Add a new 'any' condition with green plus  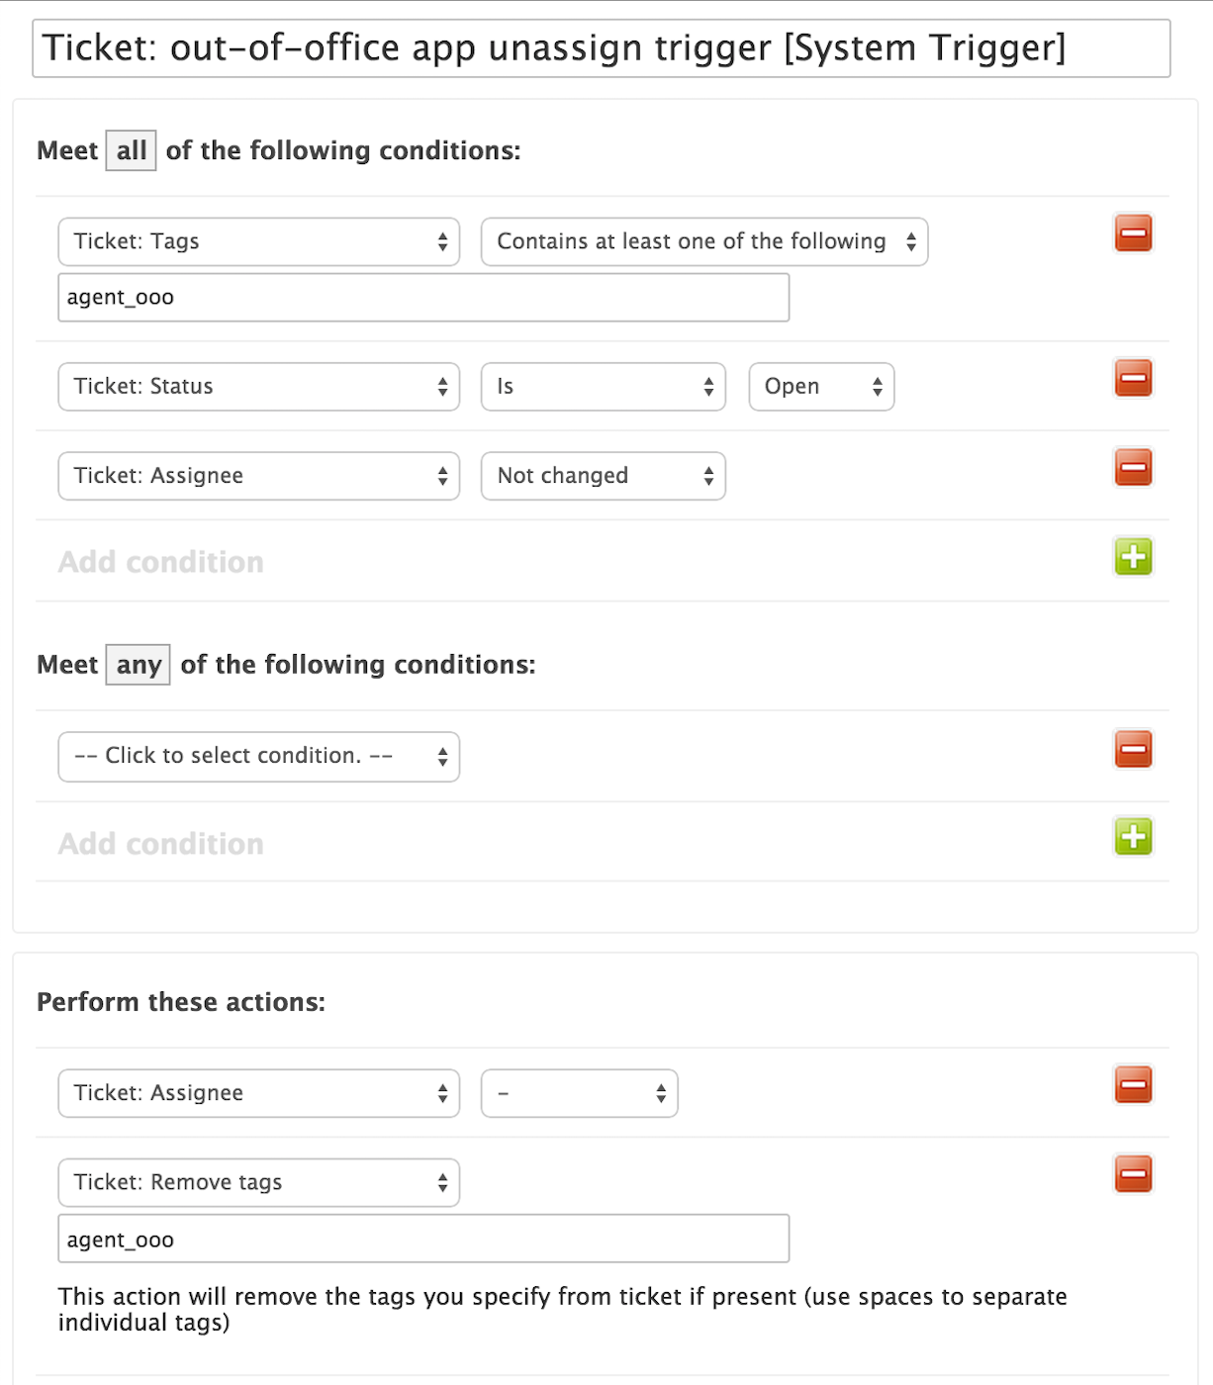pyautogui.click(x=1133, y=837)
